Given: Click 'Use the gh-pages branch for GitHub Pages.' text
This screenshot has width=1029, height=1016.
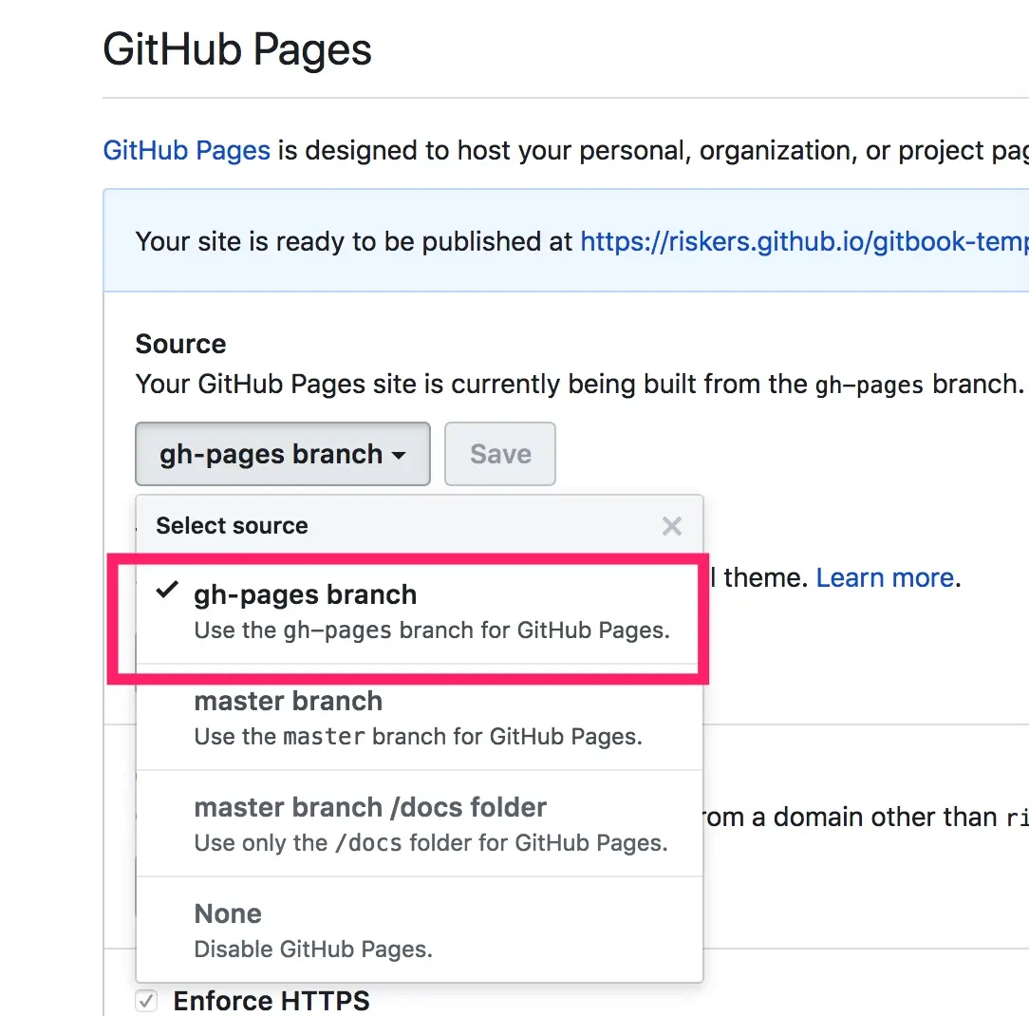Looking at the screenshot, I should click(432, 630).
